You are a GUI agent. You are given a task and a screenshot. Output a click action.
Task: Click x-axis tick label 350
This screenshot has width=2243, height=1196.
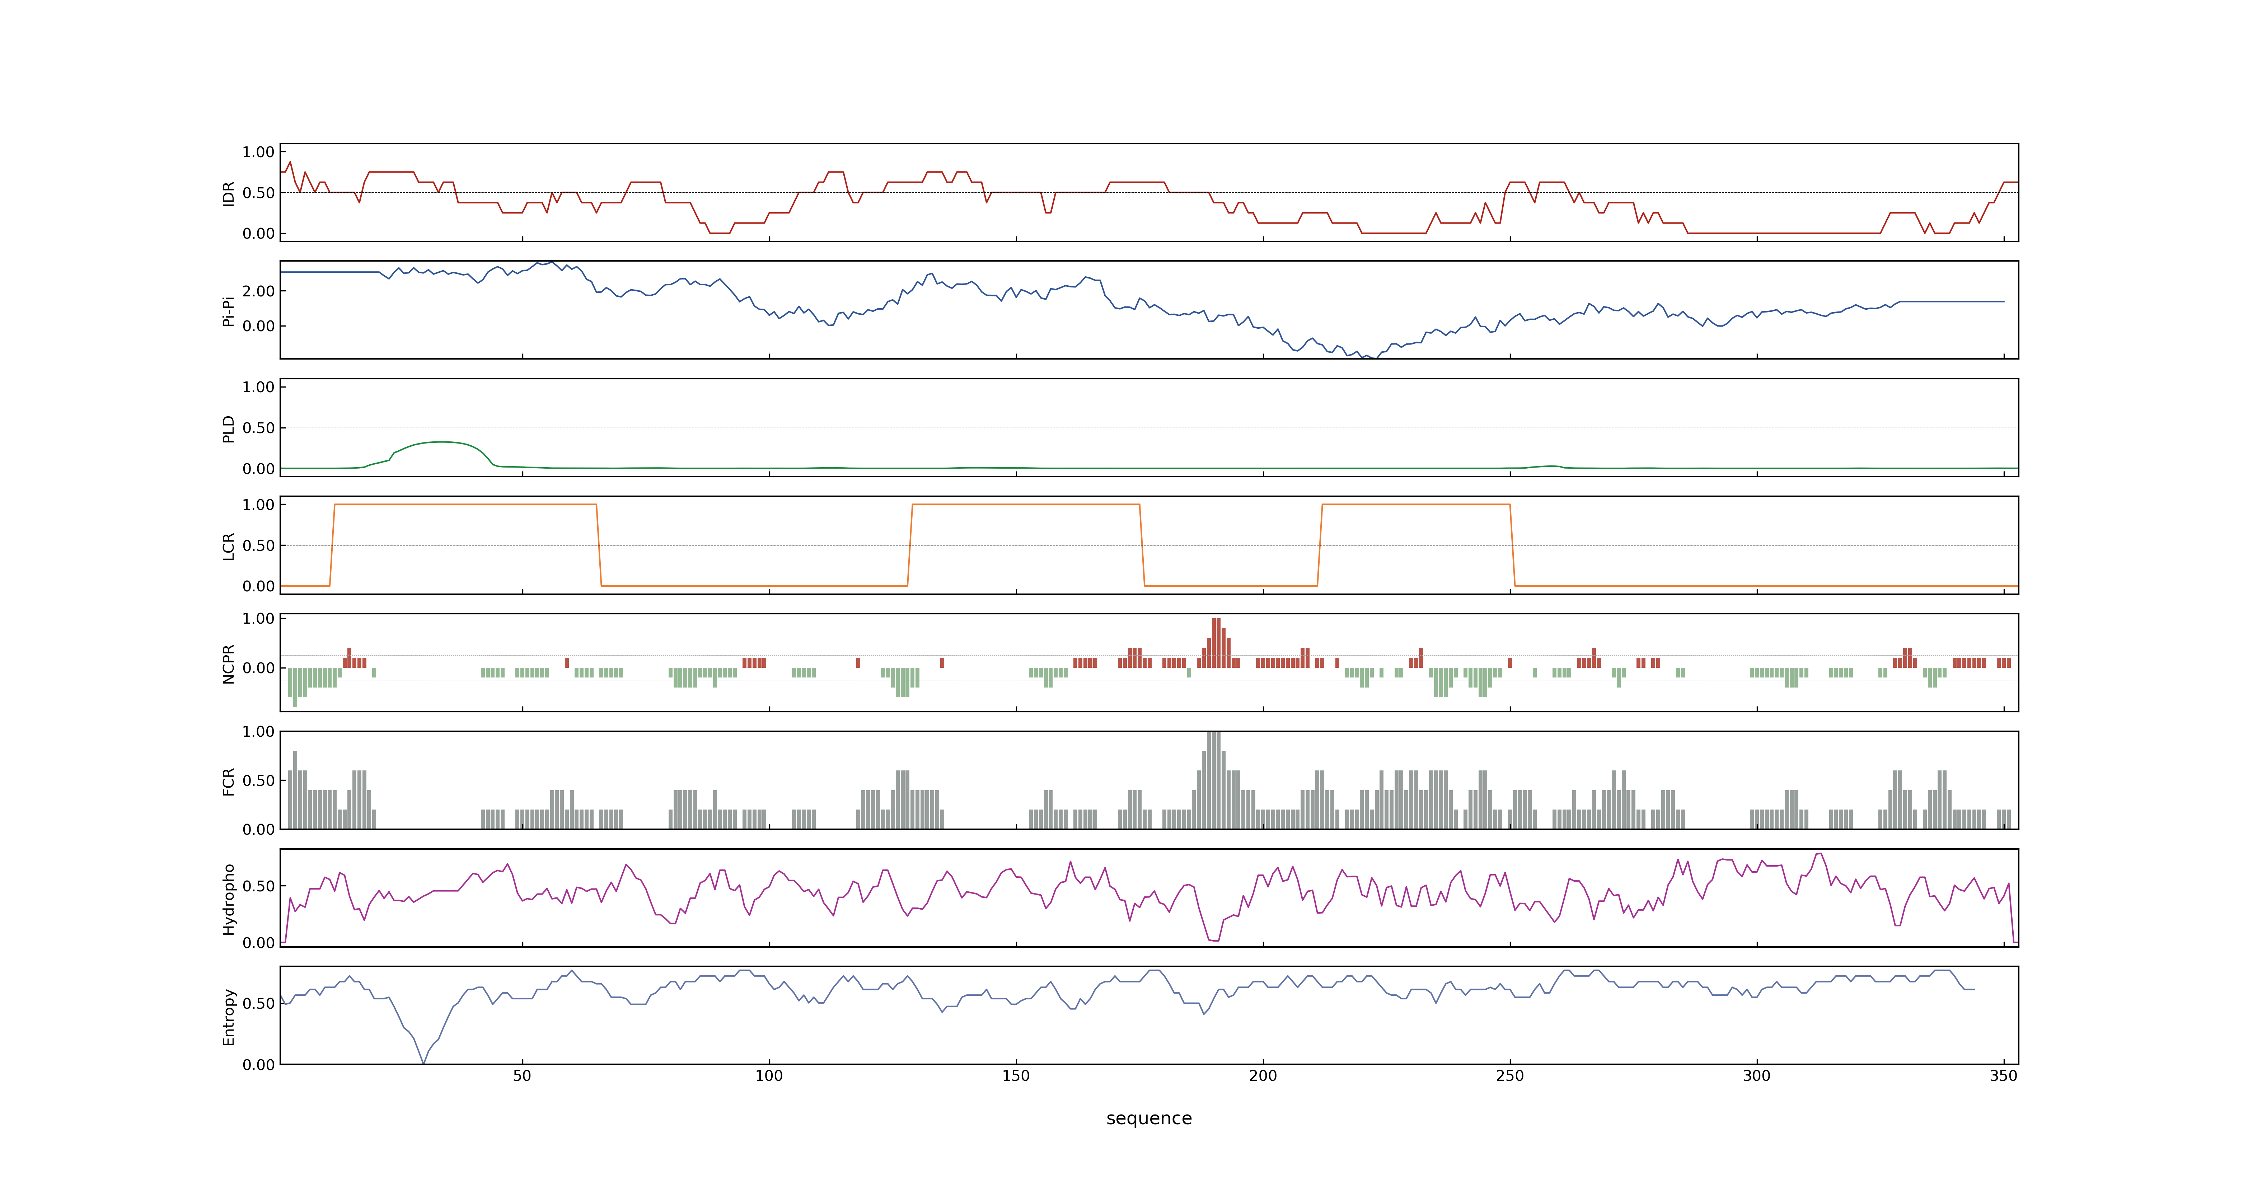[2004, 1076]
